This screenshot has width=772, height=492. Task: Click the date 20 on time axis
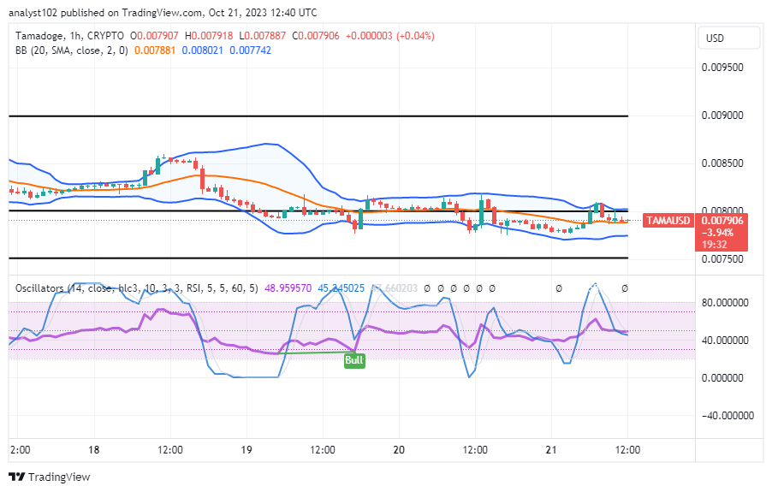click(x=399, y=450)
